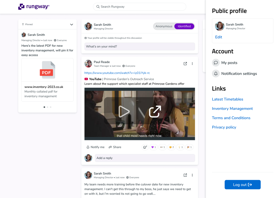Open the add reaction emoji picker
This screenshot has width=279, height=198.
click(x=145, y=147)
